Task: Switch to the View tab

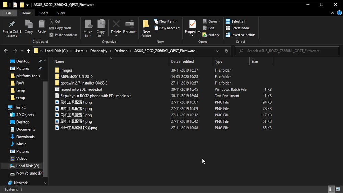Action: coord(61,13)
